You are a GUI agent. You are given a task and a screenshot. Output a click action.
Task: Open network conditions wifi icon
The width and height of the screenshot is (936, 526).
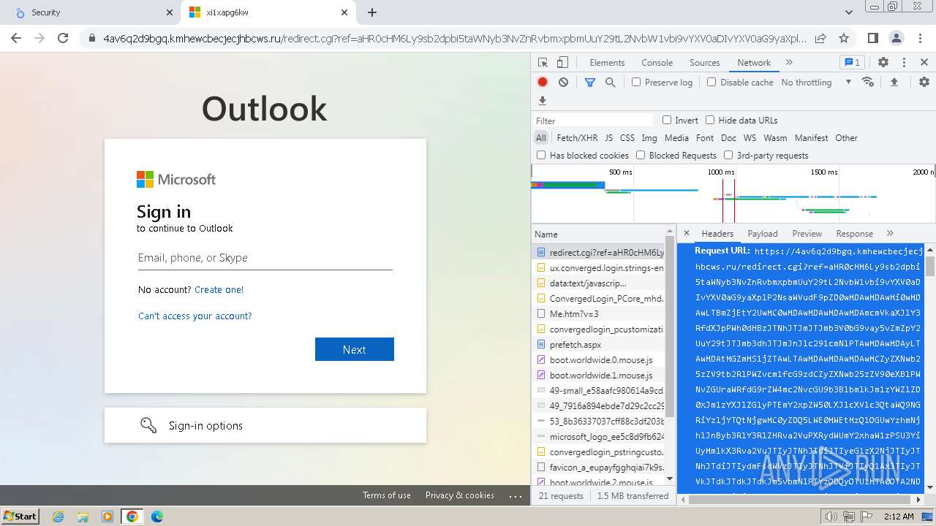point(868,82)
